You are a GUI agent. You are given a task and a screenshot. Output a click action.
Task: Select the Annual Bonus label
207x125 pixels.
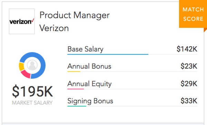89,66
